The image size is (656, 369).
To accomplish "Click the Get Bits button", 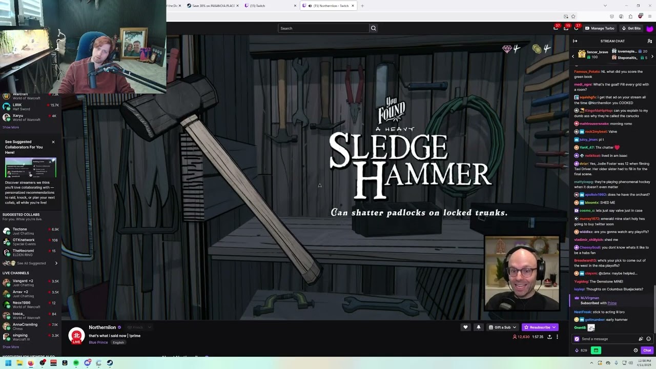I will click(x=631, y=28).
